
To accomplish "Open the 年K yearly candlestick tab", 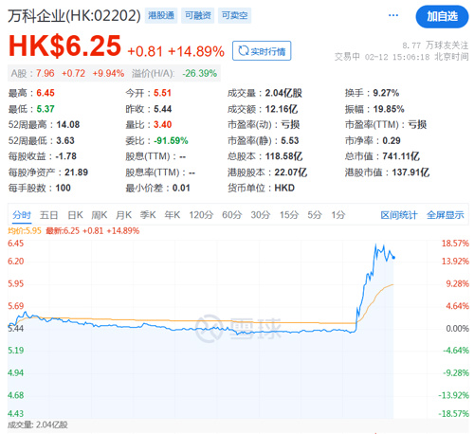I will click(x=173, y=215).
